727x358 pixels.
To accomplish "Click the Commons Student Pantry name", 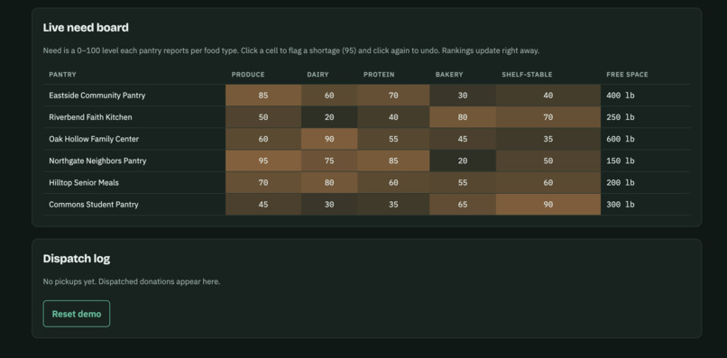I will pyautogui.click(x=94, y=205).
